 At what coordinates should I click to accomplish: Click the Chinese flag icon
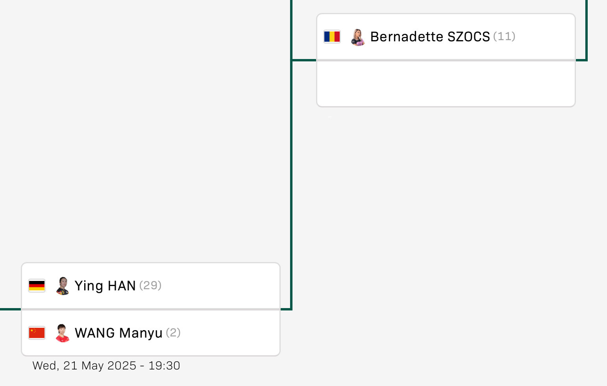(37, 333)
